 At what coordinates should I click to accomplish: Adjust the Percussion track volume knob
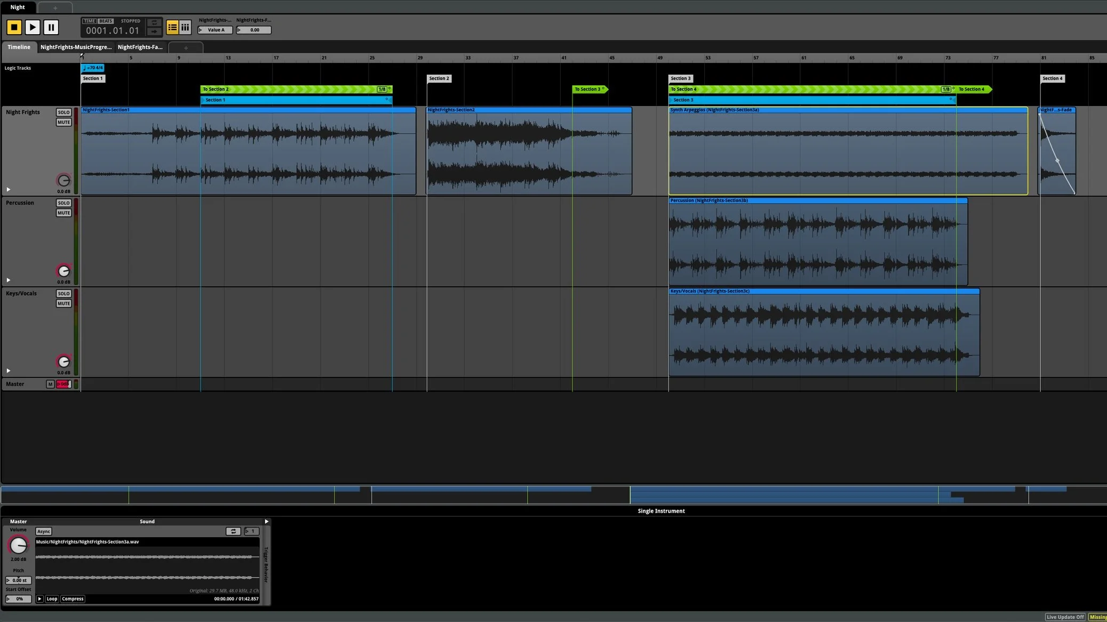click(63, 271)
